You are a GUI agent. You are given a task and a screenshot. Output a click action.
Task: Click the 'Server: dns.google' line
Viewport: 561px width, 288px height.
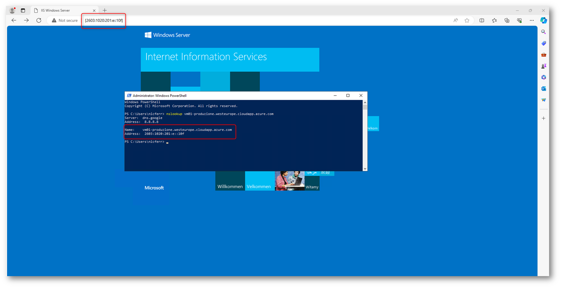click(x=144, y=118)
